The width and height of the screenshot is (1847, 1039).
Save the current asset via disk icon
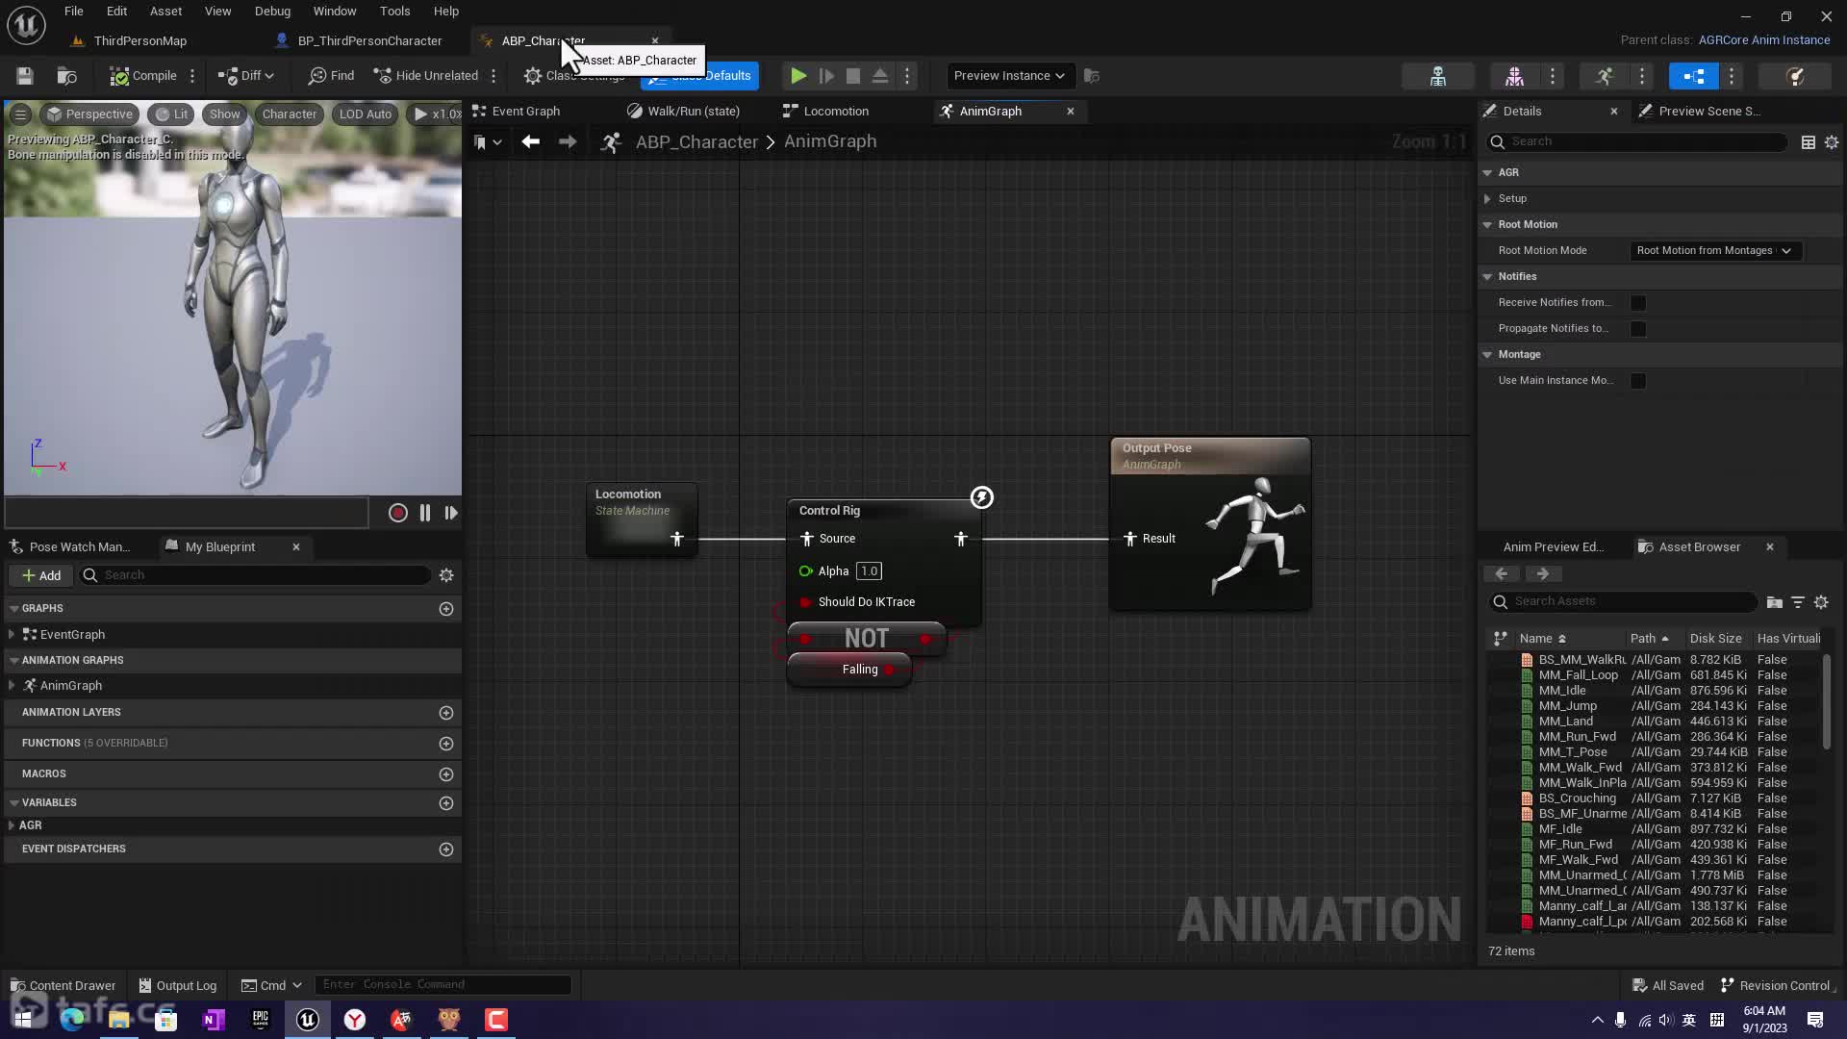pos(25,76)
